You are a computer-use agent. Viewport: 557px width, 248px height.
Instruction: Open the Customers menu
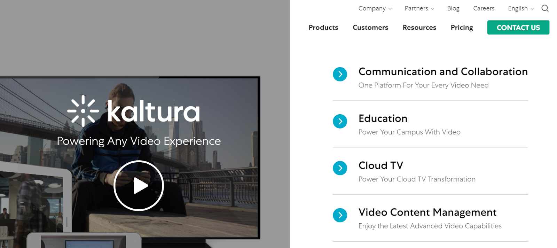pyautogui.click(x=370, y=28)
